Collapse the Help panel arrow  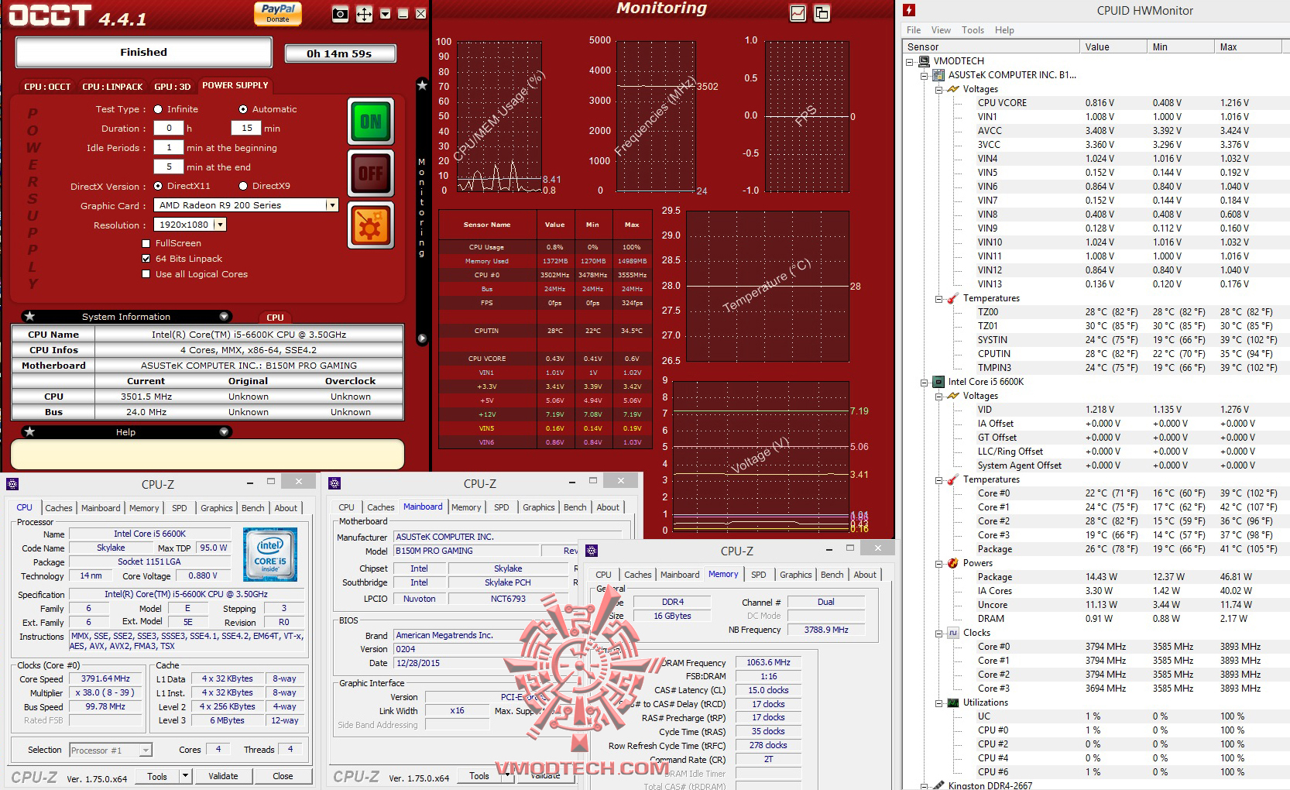224,432
